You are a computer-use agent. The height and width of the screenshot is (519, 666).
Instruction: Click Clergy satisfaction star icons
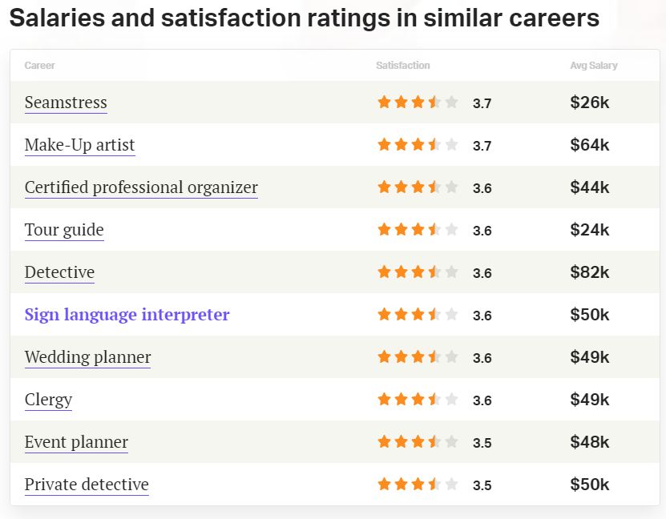click(418, 400)
